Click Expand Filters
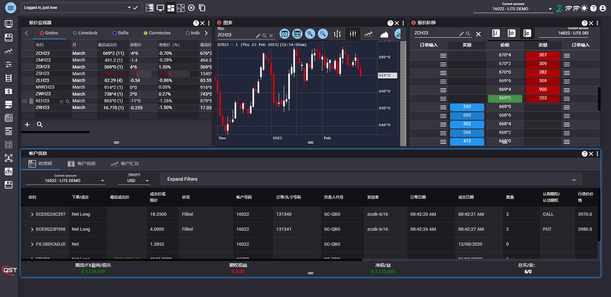611x297 pixels. click(182, 179)
